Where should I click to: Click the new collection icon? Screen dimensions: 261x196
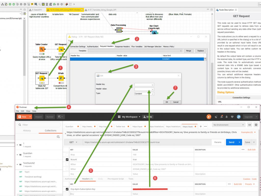58,137
